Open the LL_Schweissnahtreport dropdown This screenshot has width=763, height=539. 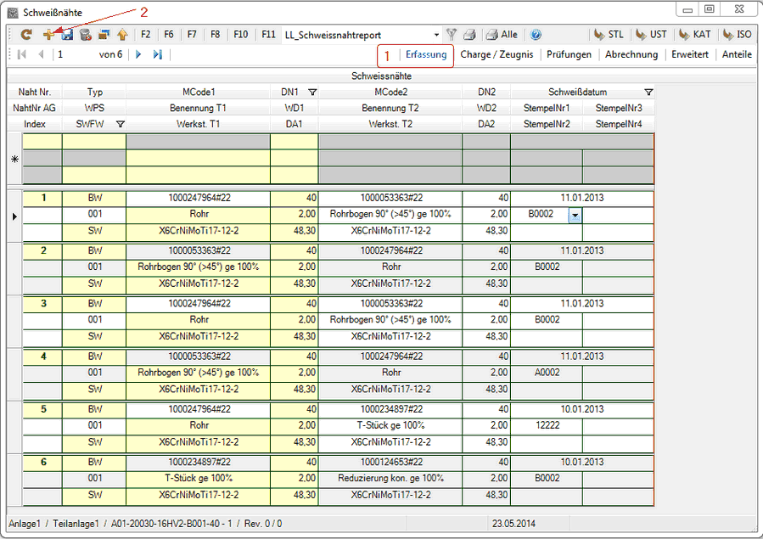point(437,35)
